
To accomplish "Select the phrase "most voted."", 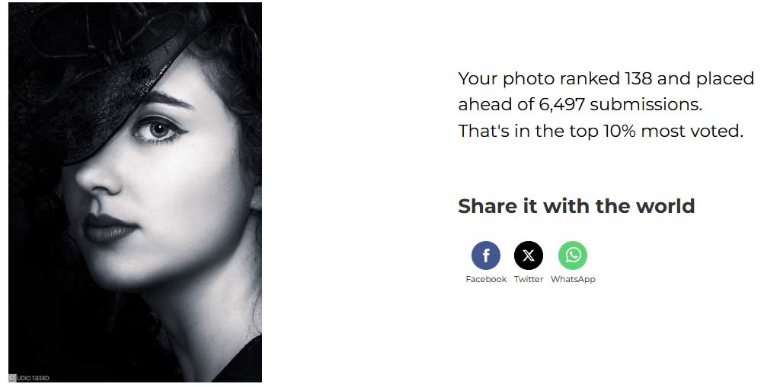I will tap(692, 131).
